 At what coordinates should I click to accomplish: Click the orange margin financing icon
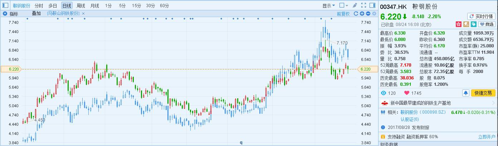pyautogui.click(x=383, y=137)
